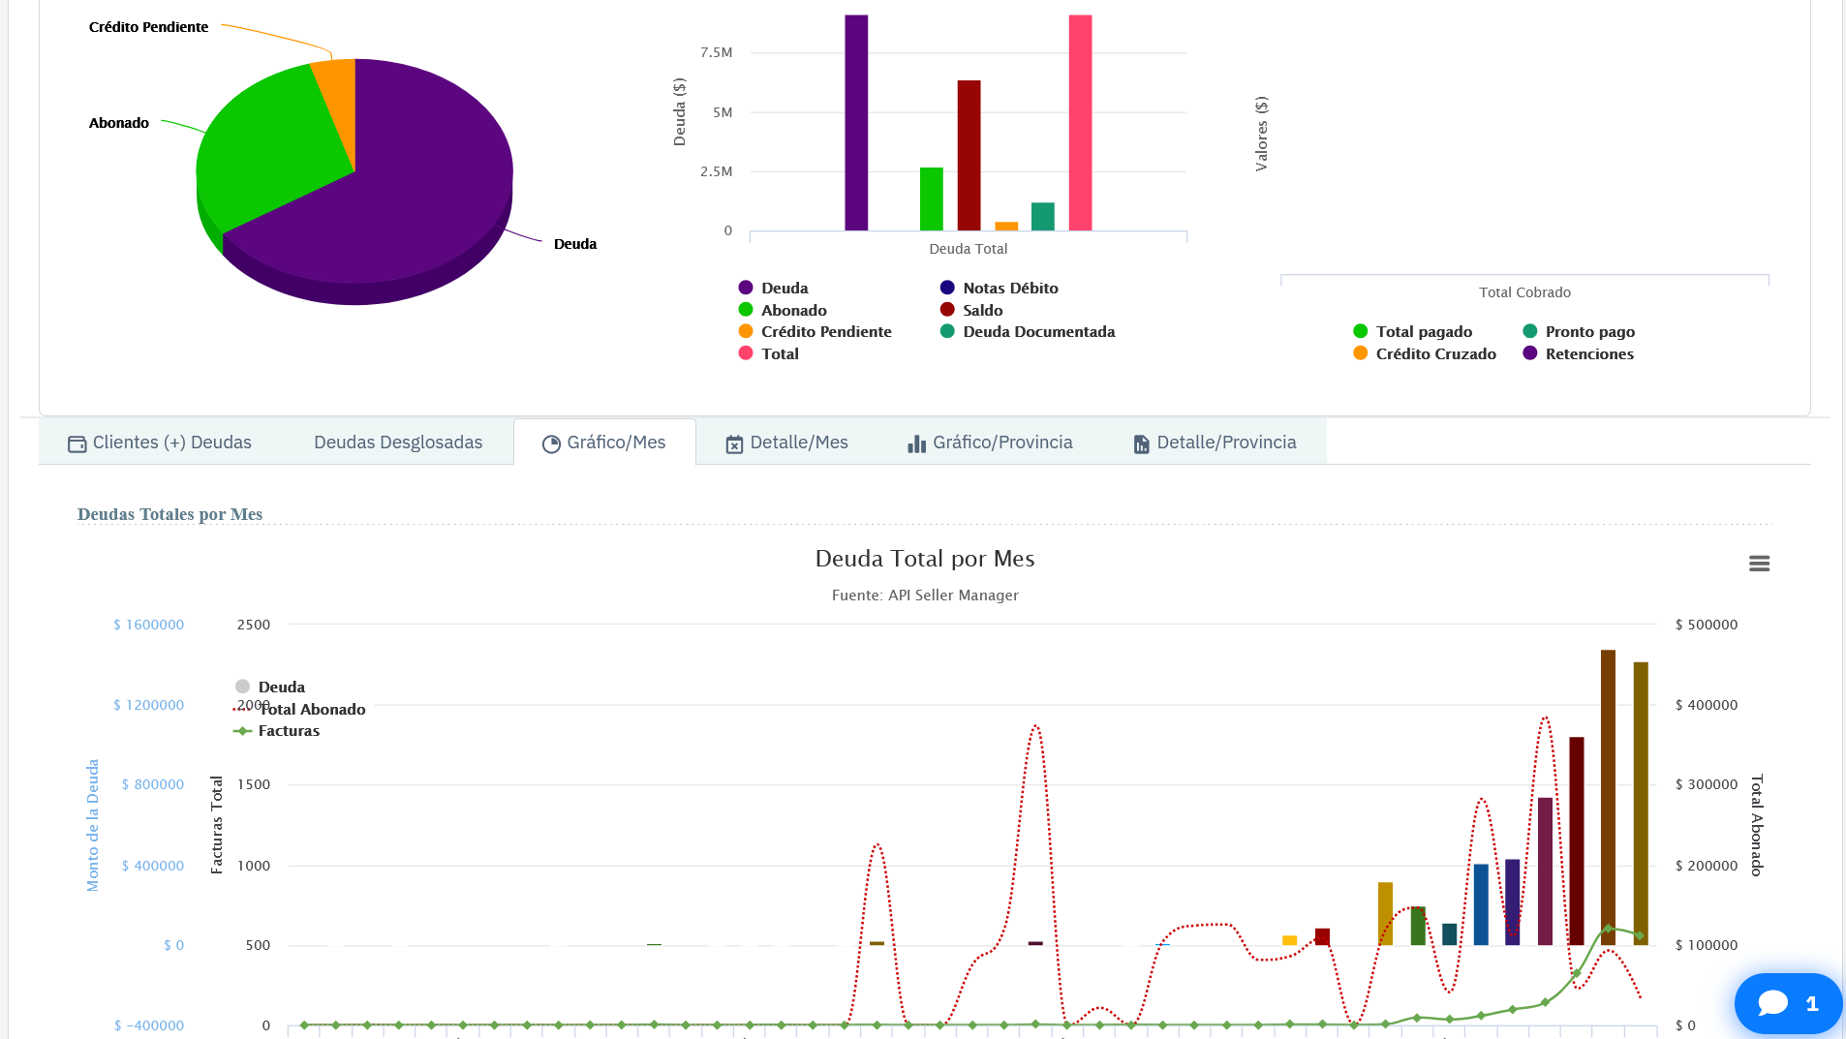Toggle the Total pagado legend item
The height and width of the screenshot is (1039, 1846).
[1423, 332]
